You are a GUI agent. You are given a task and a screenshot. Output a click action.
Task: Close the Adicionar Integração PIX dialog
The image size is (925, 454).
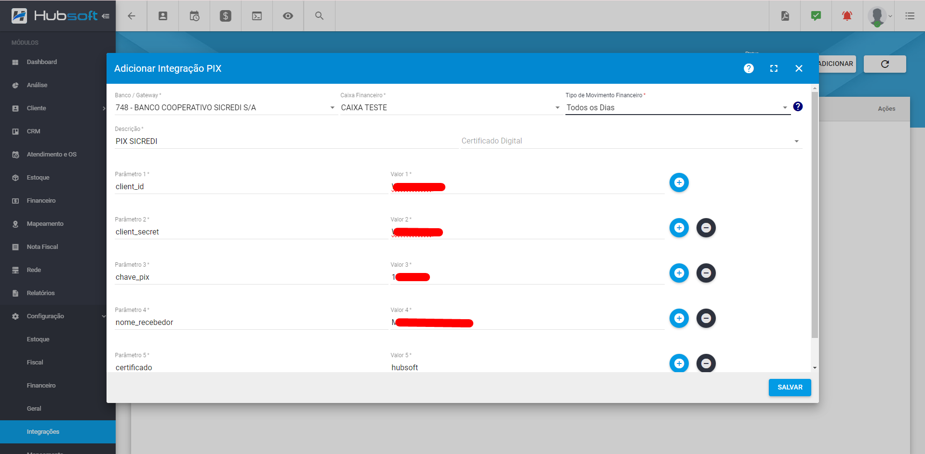pos(799,68)
